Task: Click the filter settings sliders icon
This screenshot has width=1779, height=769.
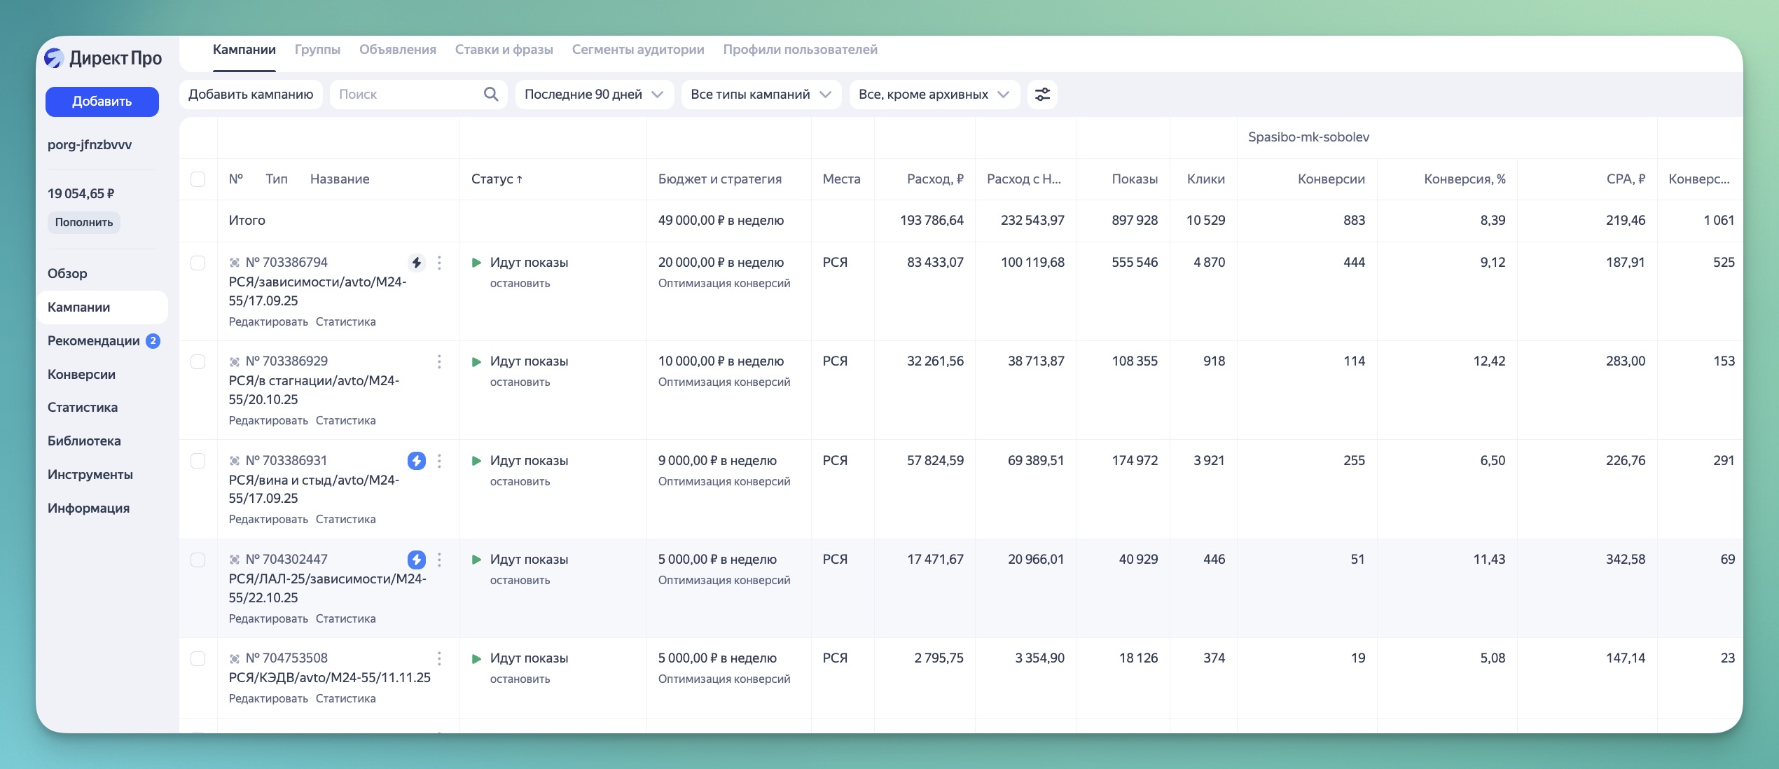Action: (1042, 95)
